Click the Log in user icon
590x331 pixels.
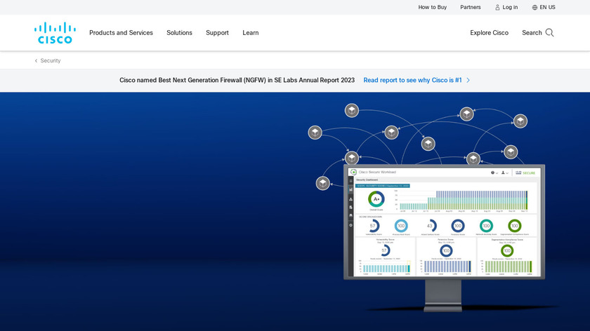click(497, 7)
